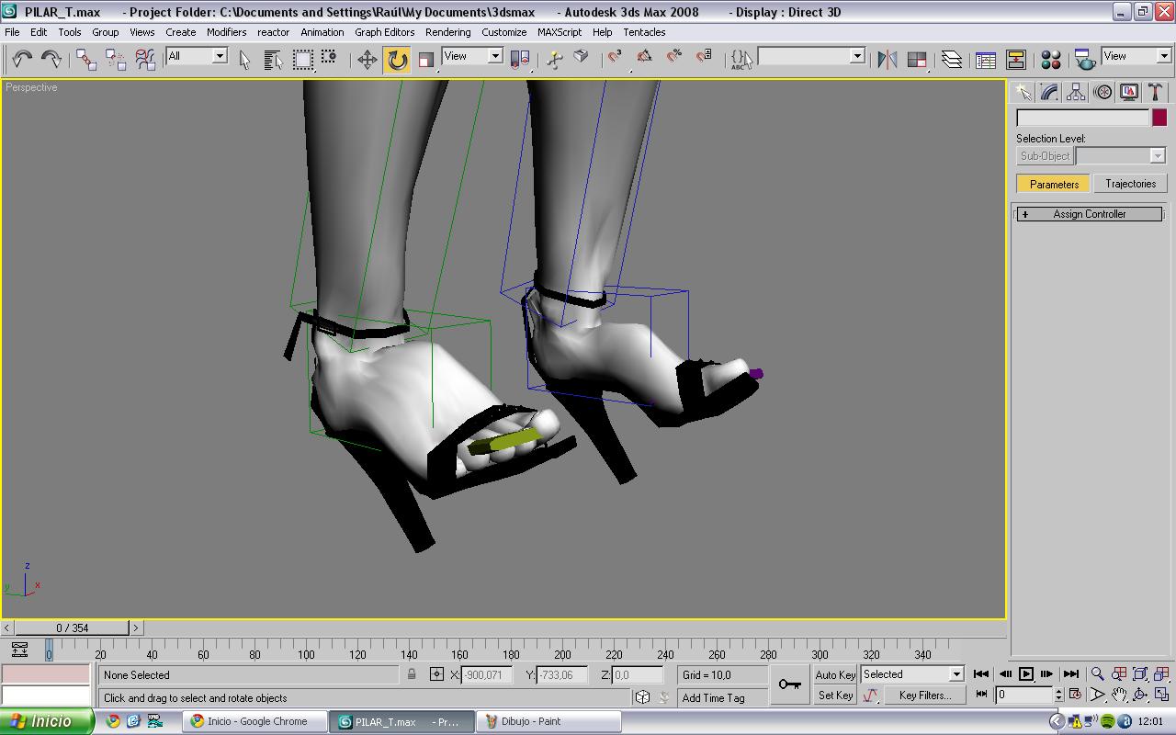Toggle Absolute/Offset transform type-in mode
The height and width of the screenshot is (735, 1176).
point(436,674)
